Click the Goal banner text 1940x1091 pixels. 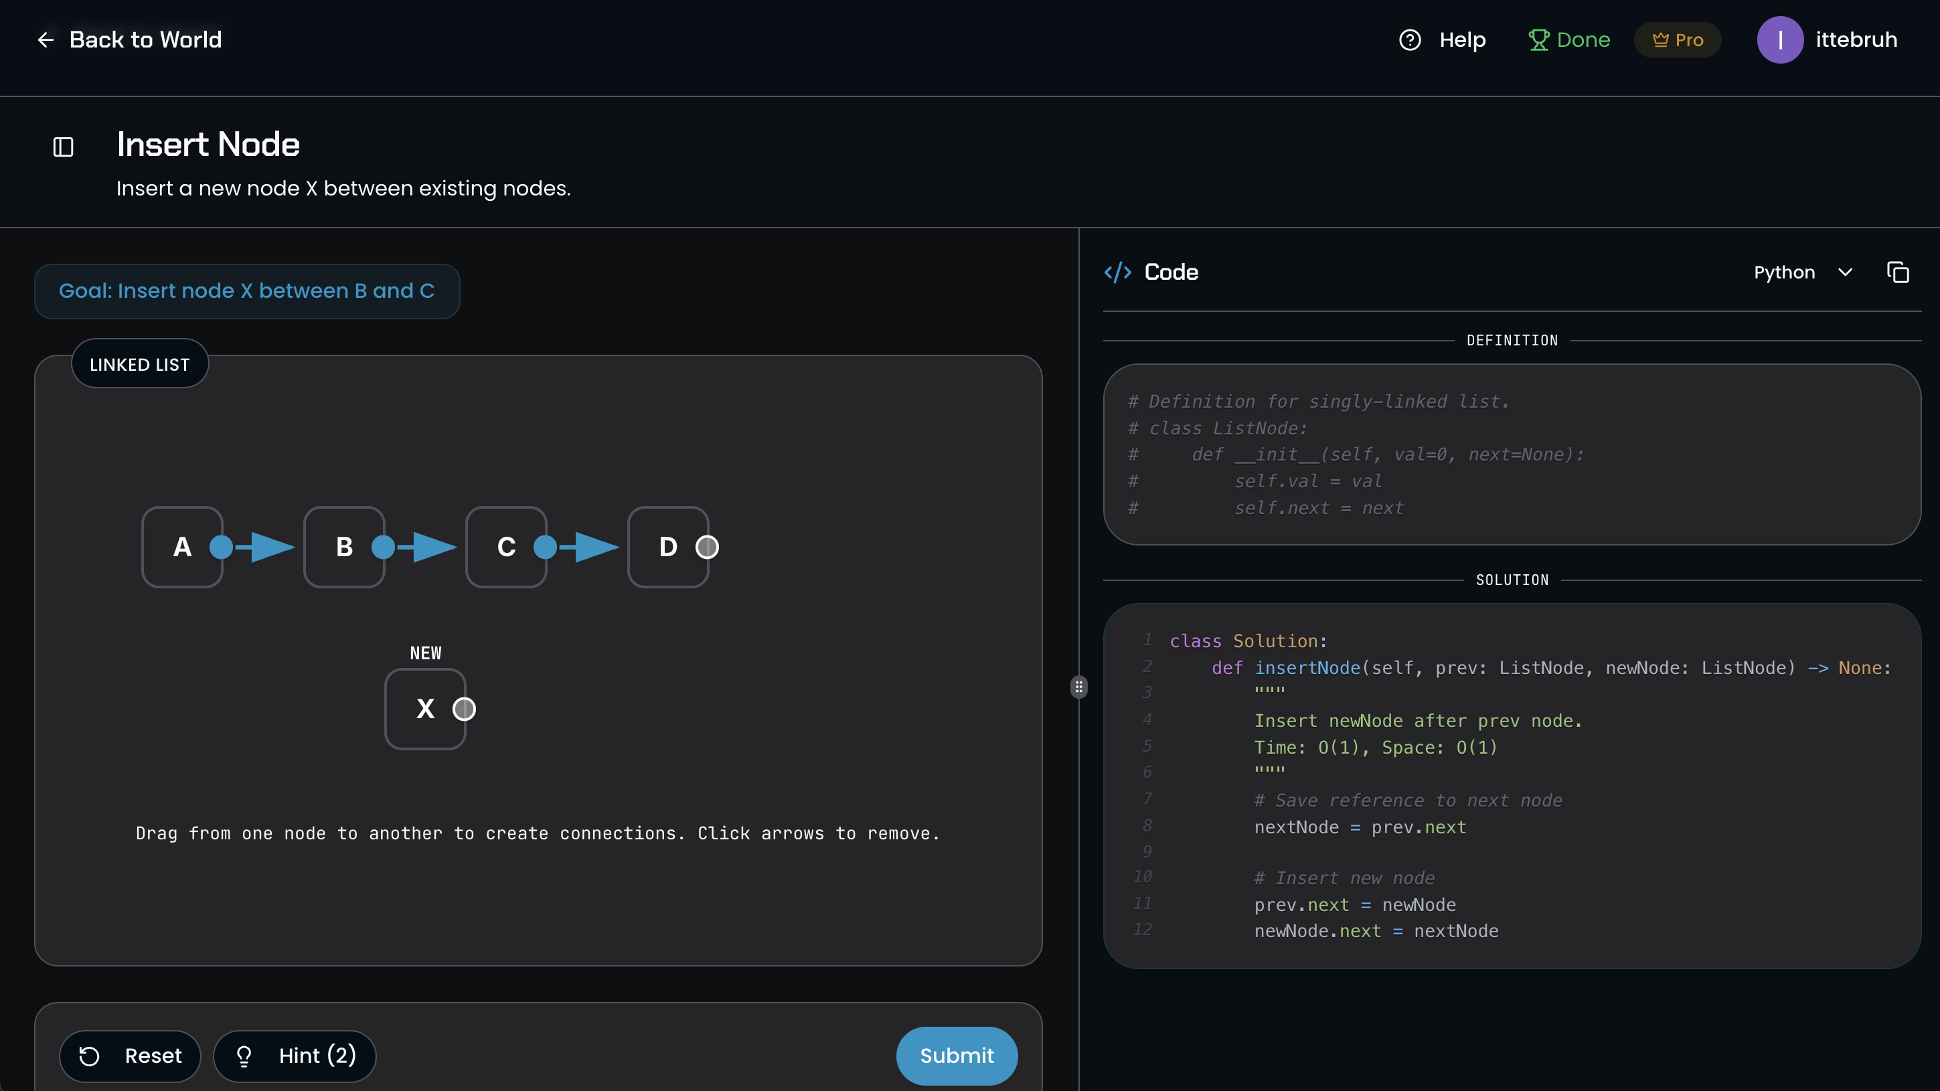[247, 290]
